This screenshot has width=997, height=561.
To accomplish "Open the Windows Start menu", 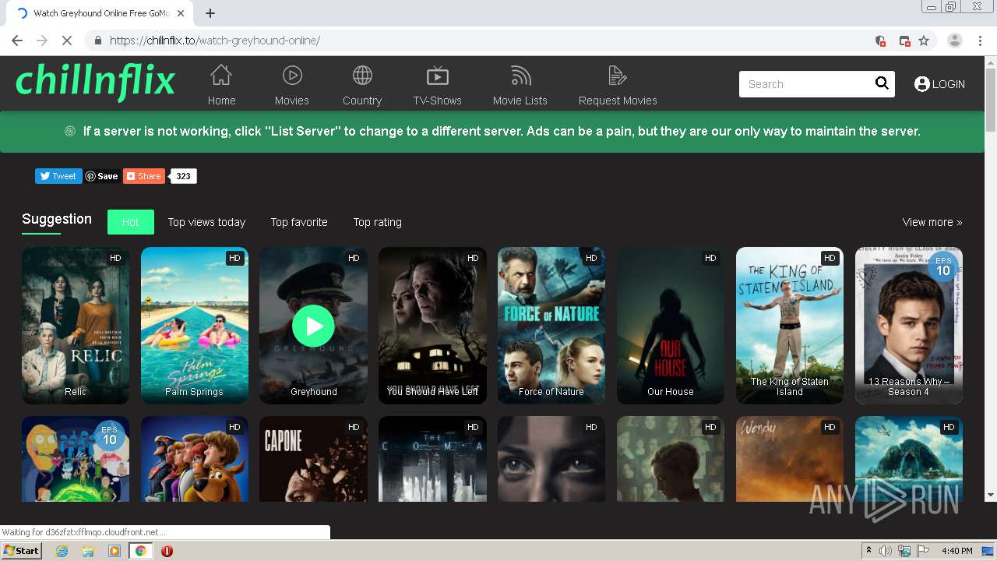I will coord(21,550).
